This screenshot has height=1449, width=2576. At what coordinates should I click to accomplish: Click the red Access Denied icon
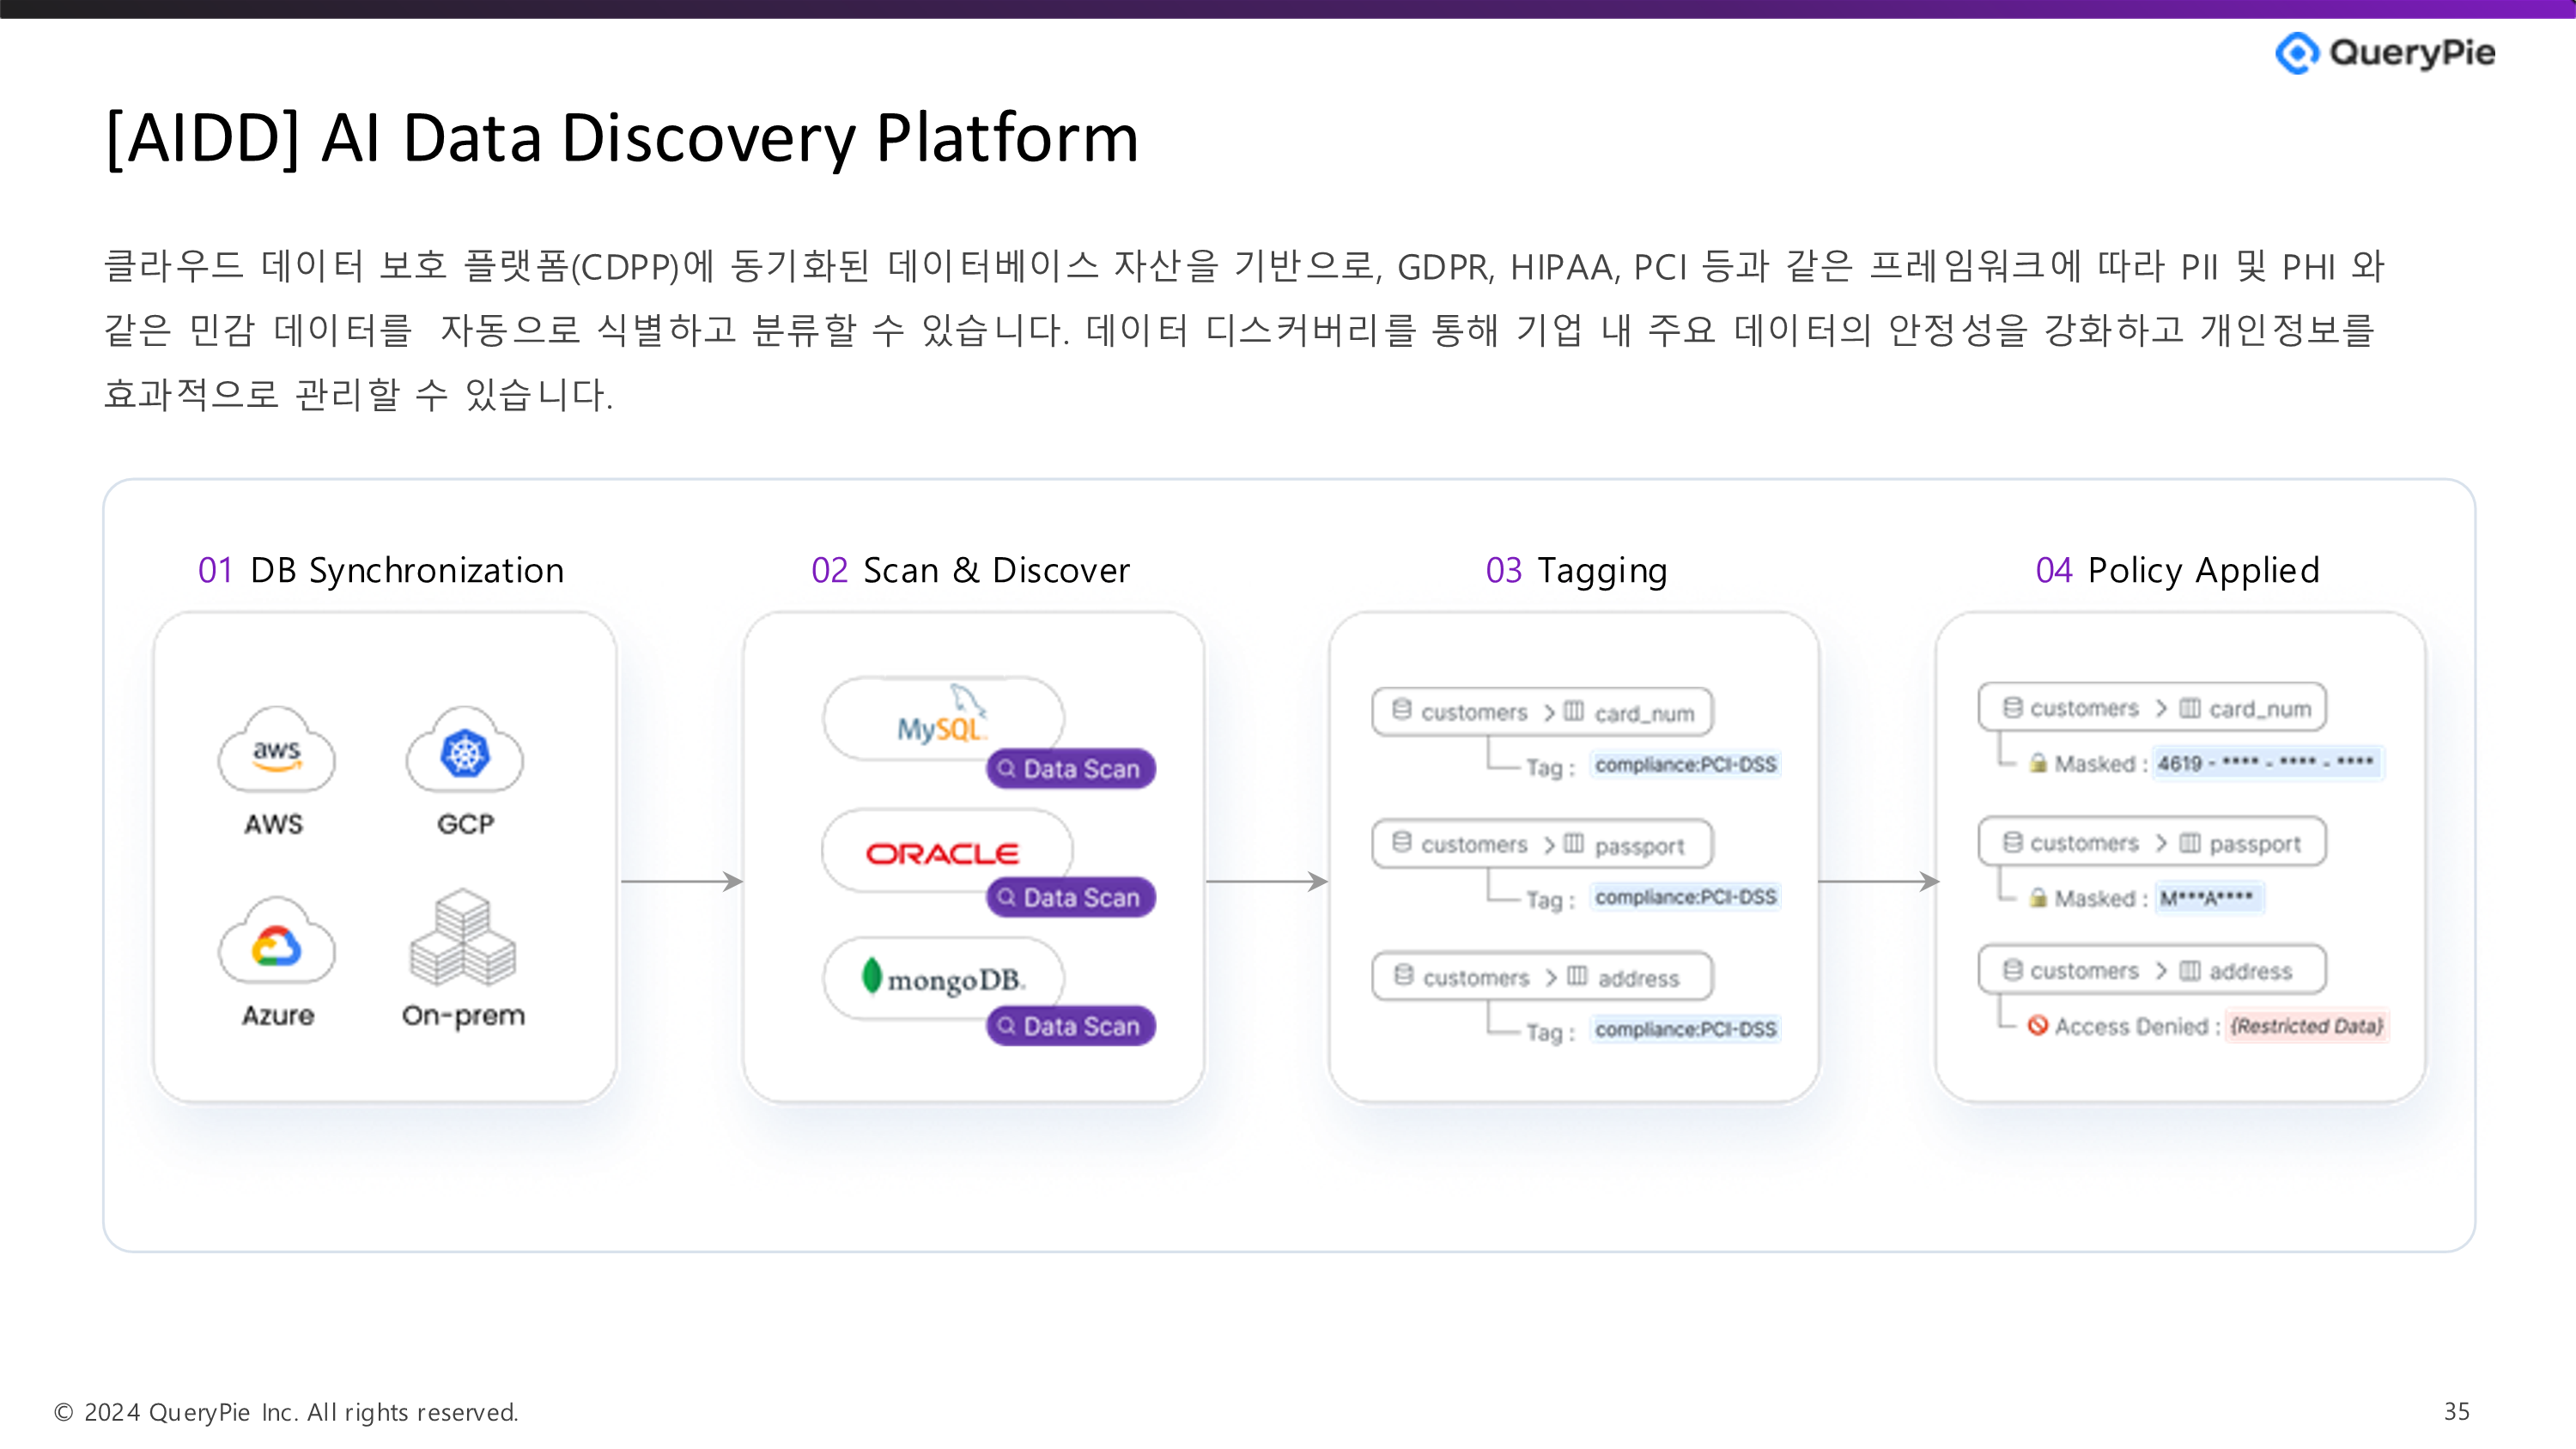click(x=2037, y=1025)
